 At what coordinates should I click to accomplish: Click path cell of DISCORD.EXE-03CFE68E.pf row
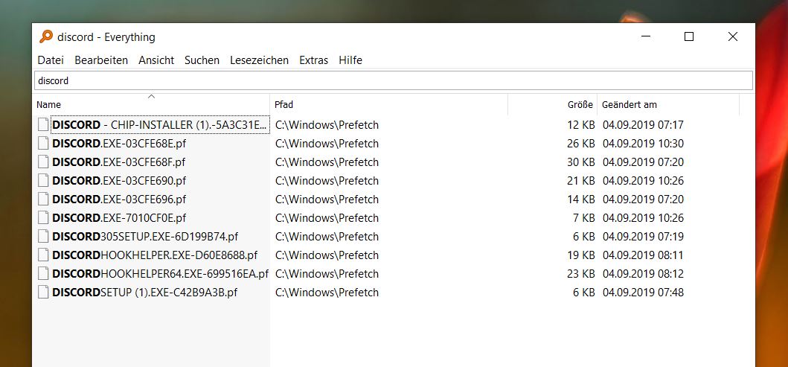pos(327,143)
